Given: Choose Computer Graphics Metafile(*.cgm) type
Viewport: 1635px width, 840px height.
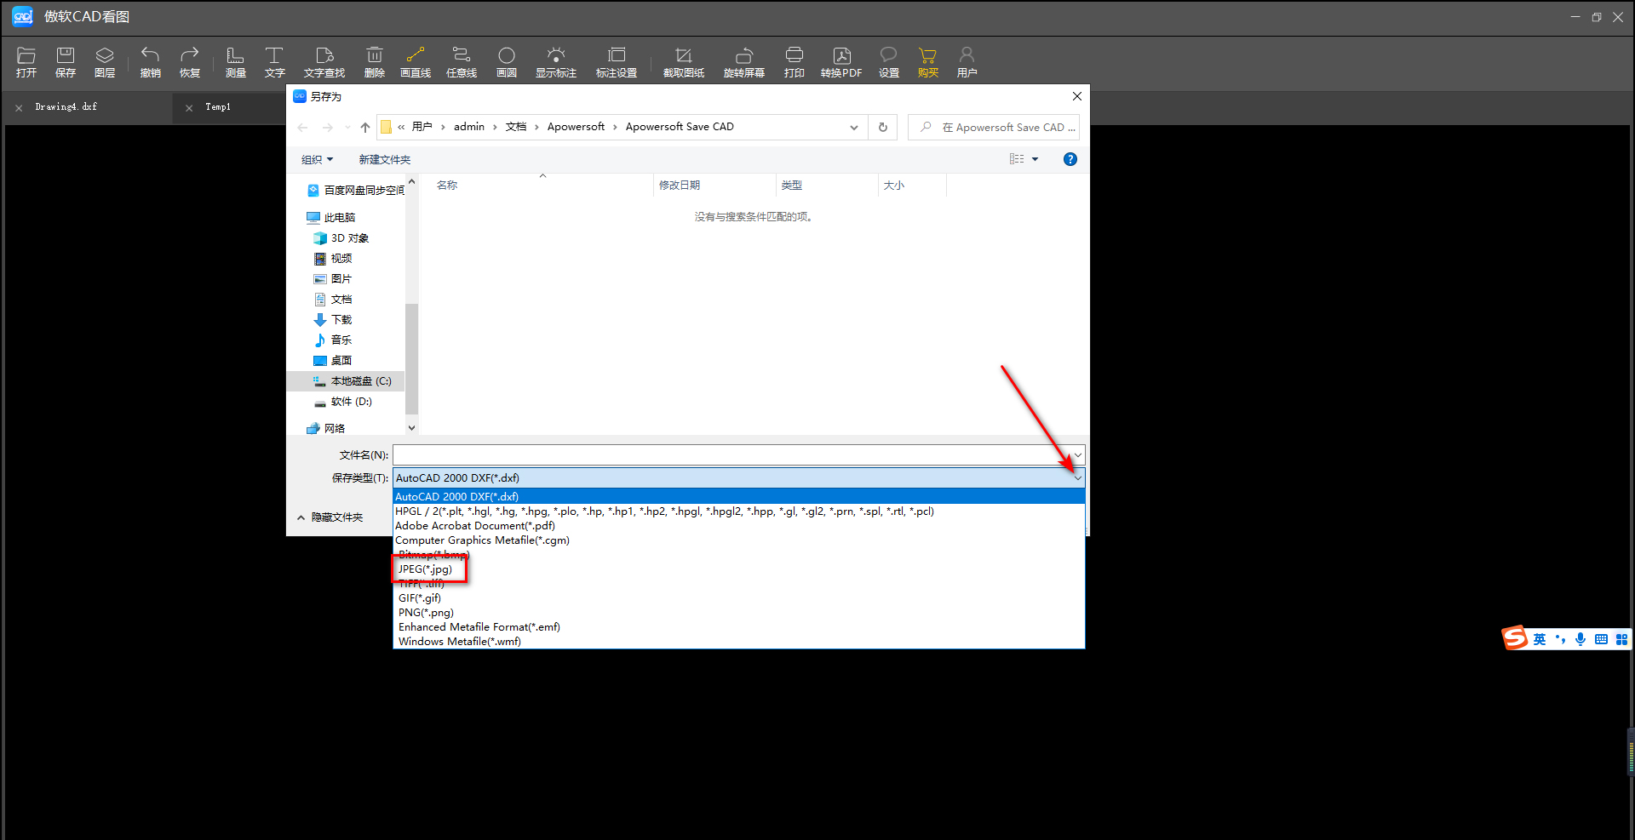Looking at the screenshot, I should 482,540.
